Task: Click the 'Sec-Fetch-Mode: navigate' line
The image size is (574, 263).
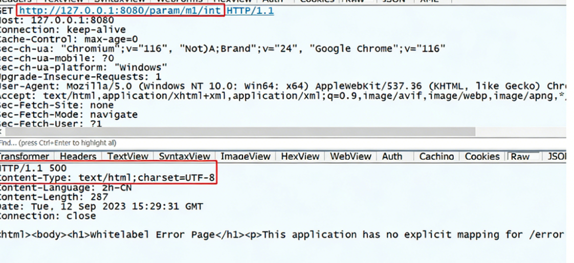Action: pyautogui.click(x=69, y=115)
